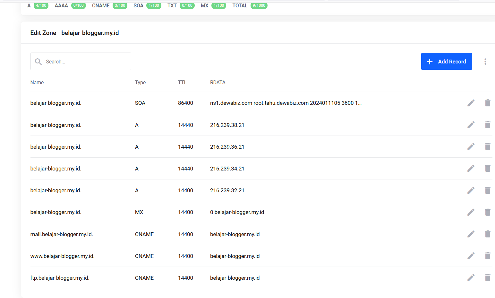This screenshot has height=298, width=495.
Task: Click the Type column header
Action: (x=140, y=82)
